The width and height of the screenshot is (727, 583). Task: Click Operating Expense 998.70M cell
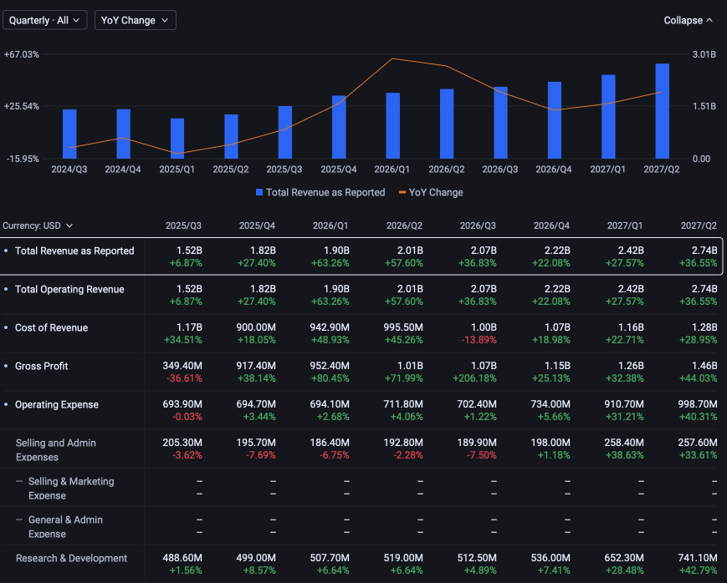[x=698, y=404]
